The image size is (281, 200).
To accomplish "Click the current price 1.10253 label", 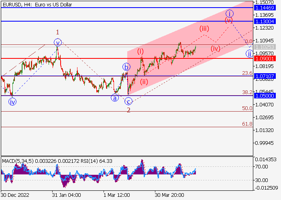I will (x=267, y=47).
